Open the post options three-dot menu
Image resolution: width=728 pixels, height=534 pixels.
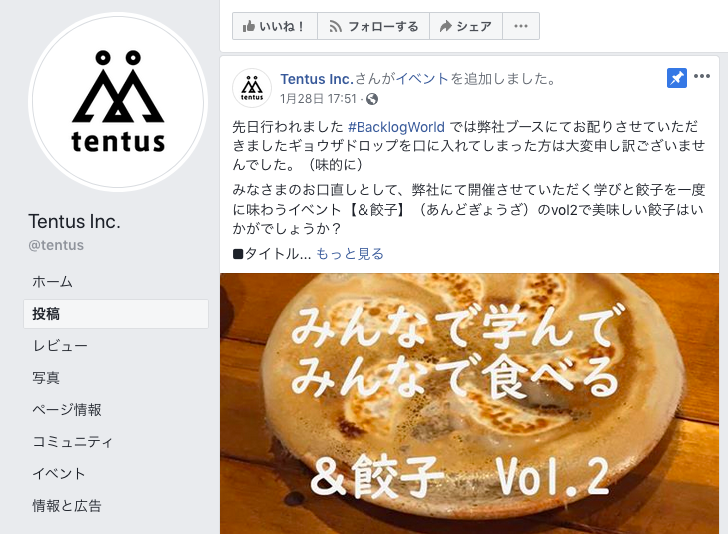click(701, 76)
